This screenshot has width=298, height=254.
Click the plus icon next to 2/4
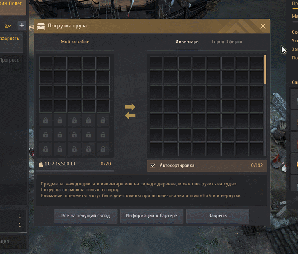click(x=22, y=25)
